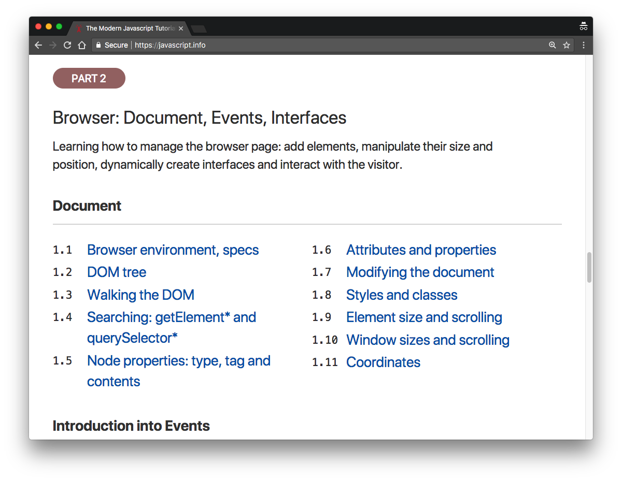This screenshot has height=481, width=622.
Task: Click the Introduction into Events heading
Action: click(x=131, y=426)
